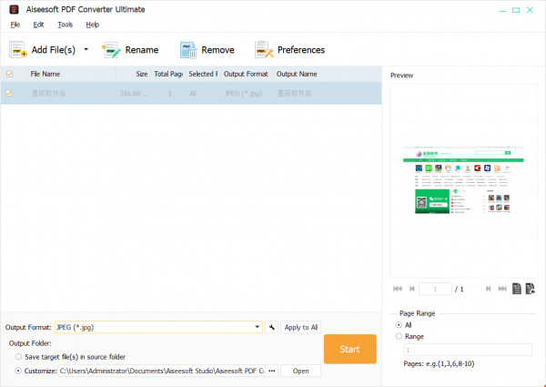This screenshot has height=387, width=546.
Task: Go to last page in preview
Action: pos(502,289)
